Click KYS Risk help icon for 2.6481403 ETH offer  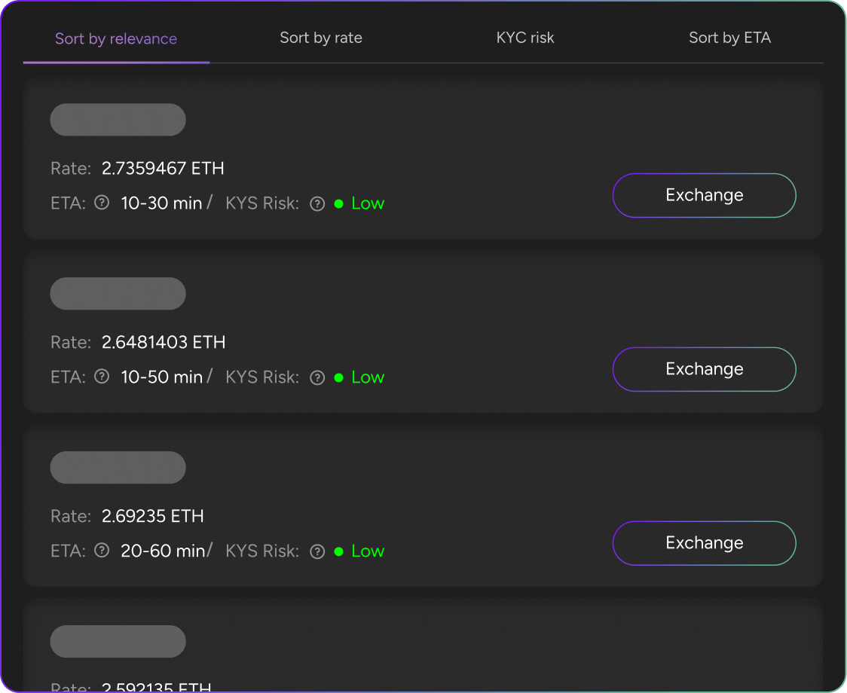[317, 377]
